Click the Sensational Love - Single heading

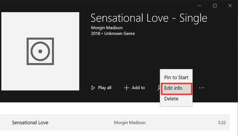pyautogui.click(x=149, y=18)
